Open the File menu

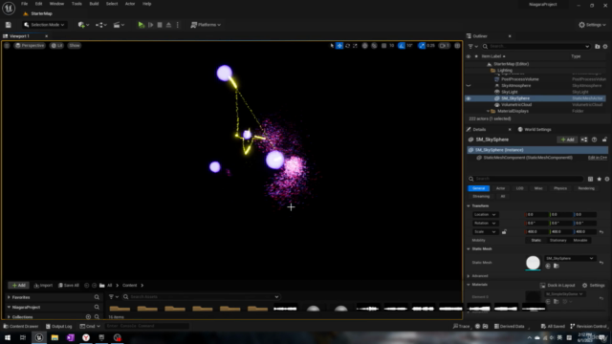[24, 4]
